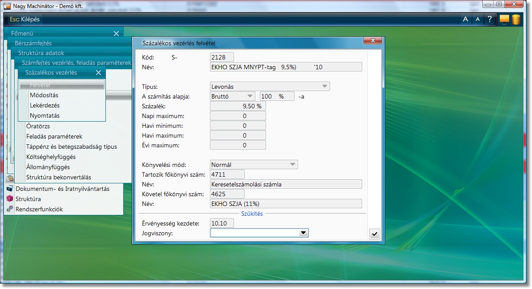Image resolution: width=532 pixels, height=289 pixels.
Task: Open the Jogviszony combo box
Action: (303, 233)
